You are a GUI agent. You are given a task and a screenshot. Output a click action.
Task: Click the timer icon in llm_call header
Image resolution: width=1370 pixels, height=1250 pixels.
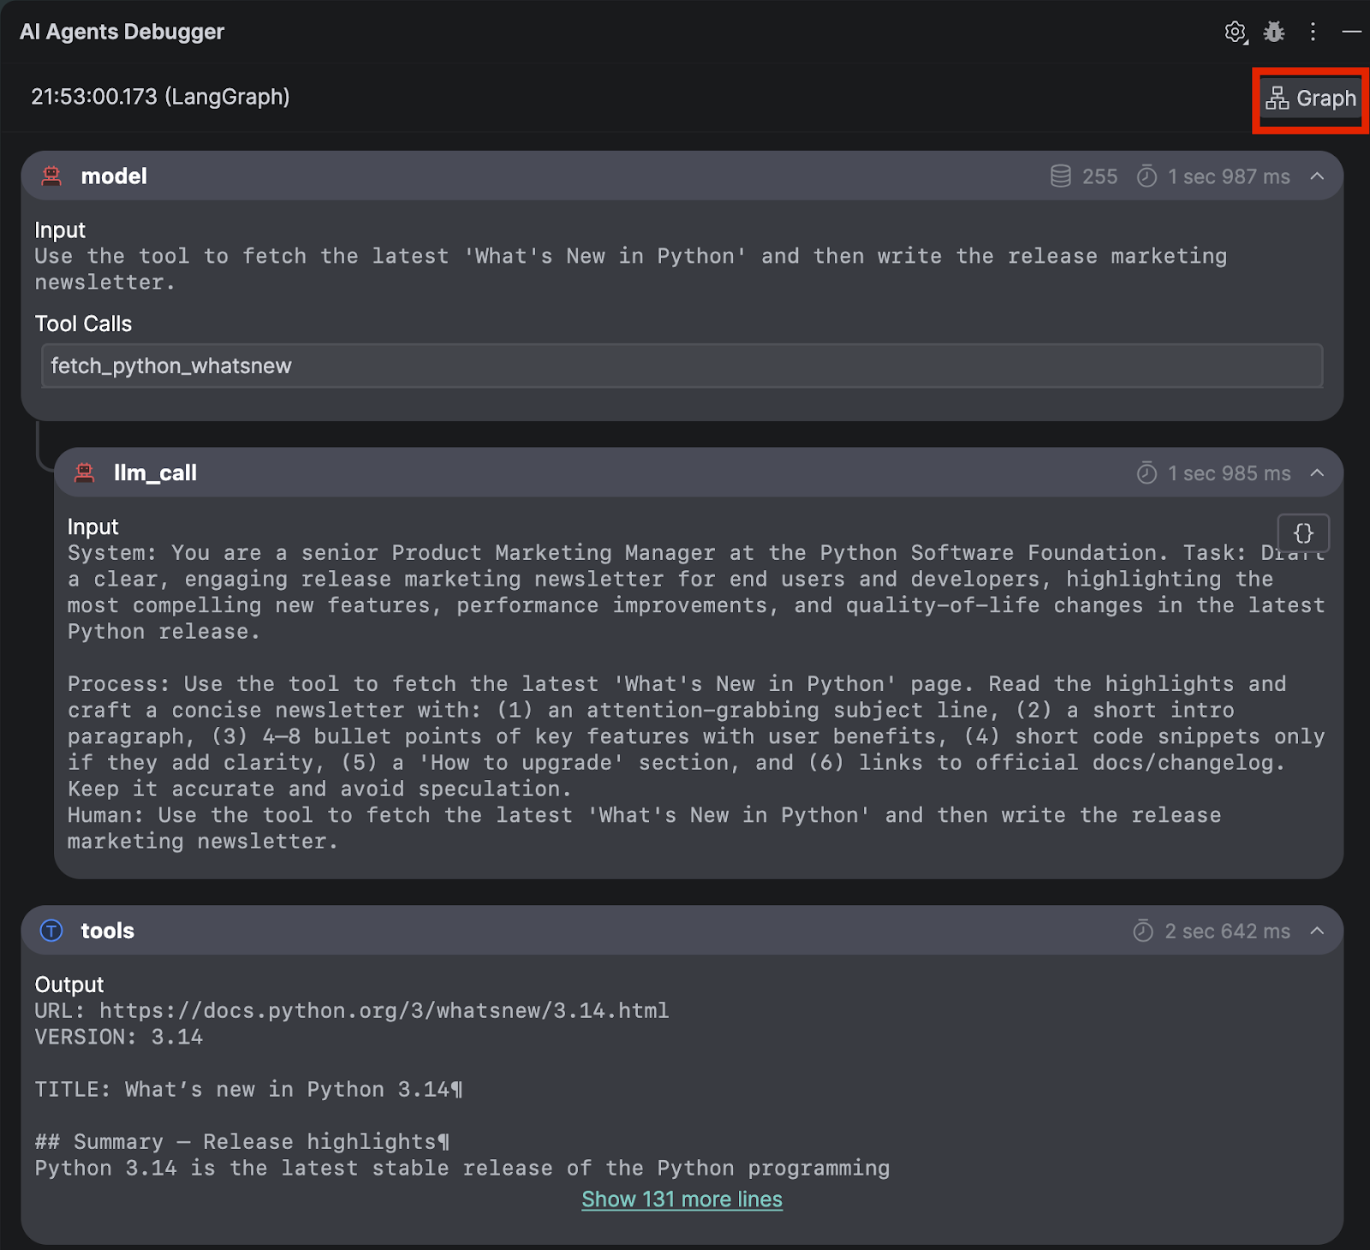click(x=1147, y=473)
